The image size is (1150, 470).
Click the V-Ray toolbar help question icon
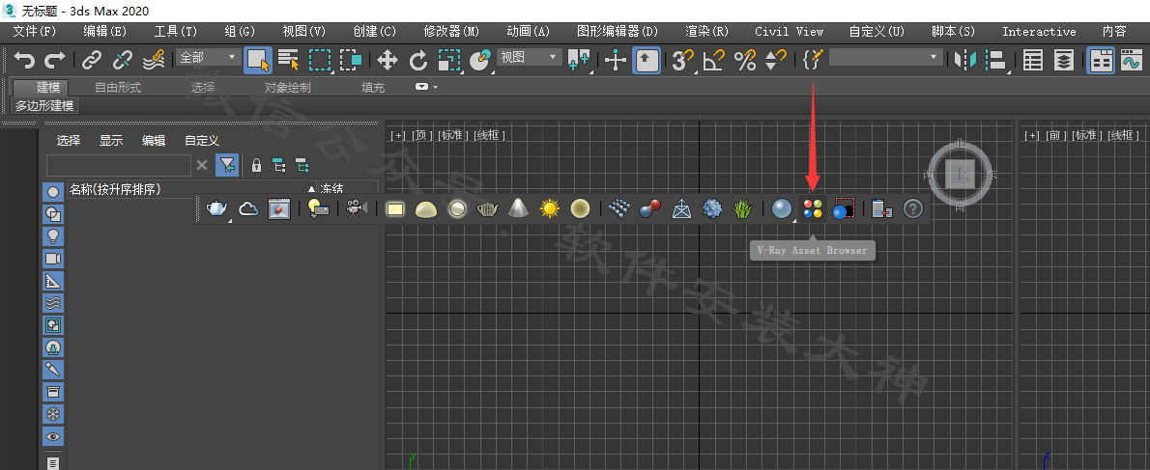click(912, 209)
